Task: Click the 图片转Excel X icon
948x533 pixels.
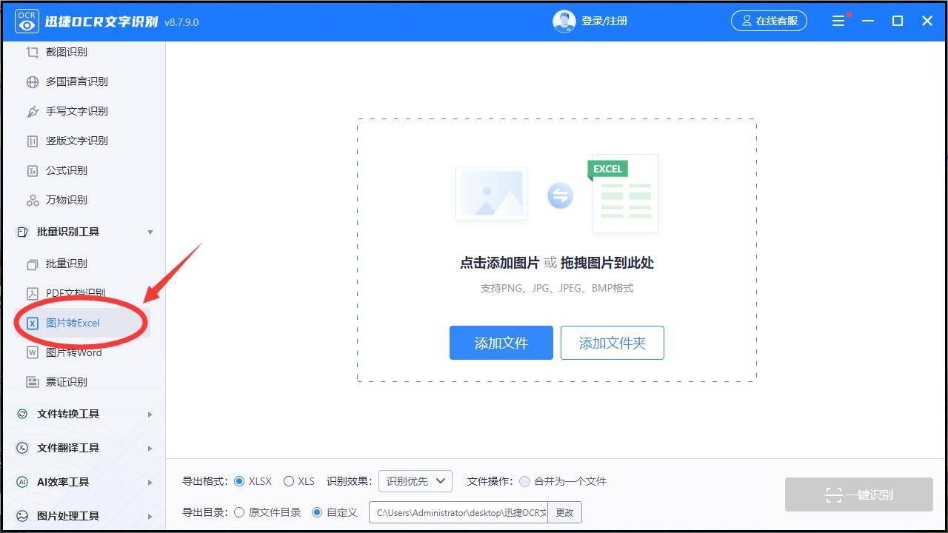Action: click(32, 323)
